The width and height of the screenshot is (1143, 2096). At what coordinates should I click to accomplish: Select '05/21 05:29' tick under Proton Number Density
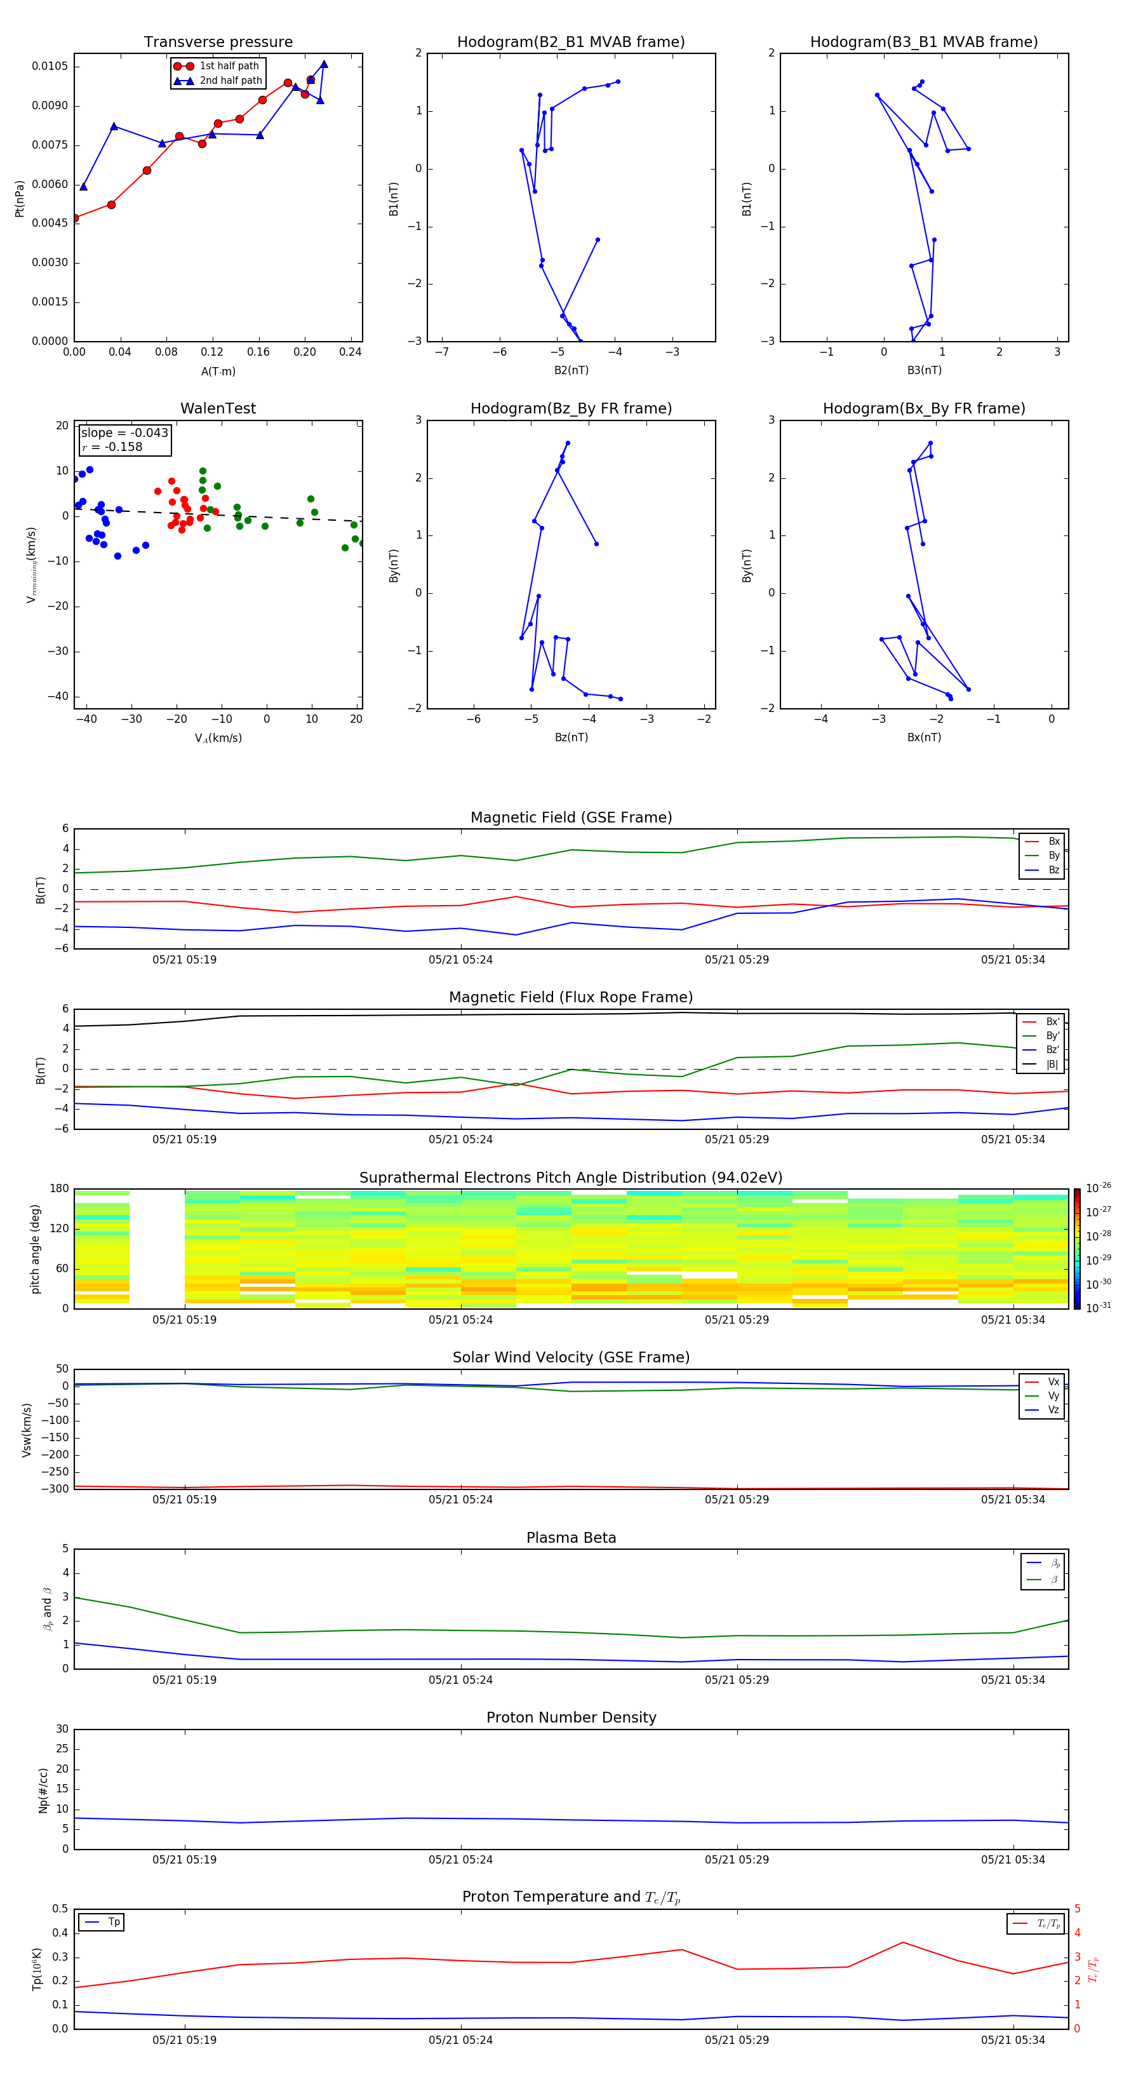pyautogui.click(x=736, y=1859)
